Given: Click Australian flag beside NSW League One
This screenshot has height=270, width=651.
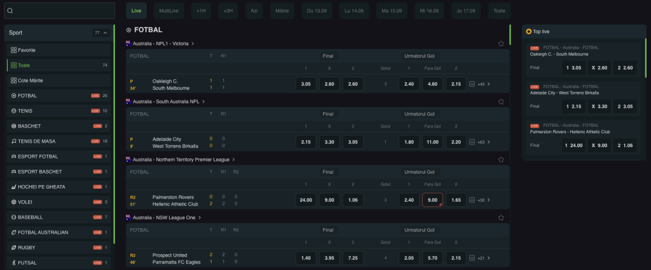Looking at the screenshot, I should 128,217.
